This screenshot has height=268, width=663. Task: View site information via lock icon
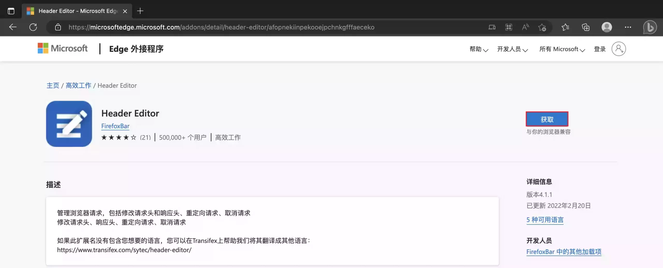pyautogui.click(x=58, y=27)
